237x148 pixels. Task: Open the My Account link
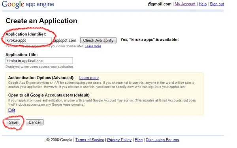(185, 4)
